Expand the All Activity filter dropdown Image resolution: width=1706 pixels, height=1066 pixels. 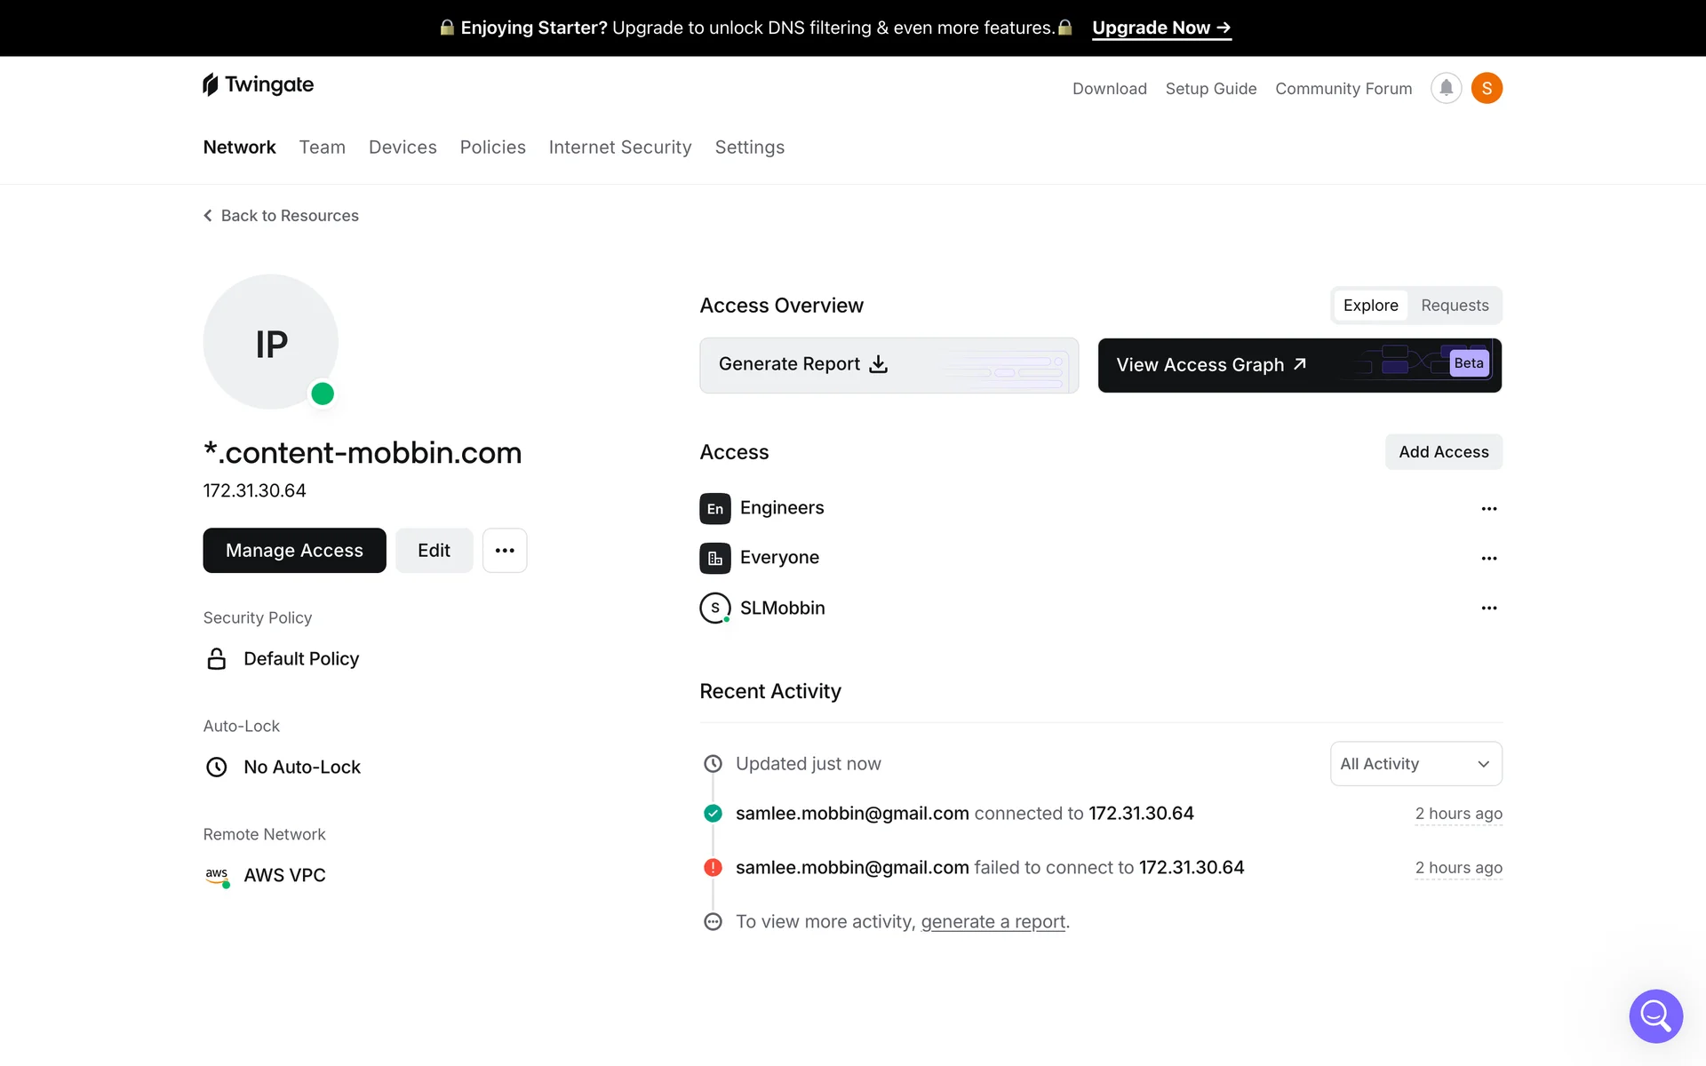[x=1415, y=764]
